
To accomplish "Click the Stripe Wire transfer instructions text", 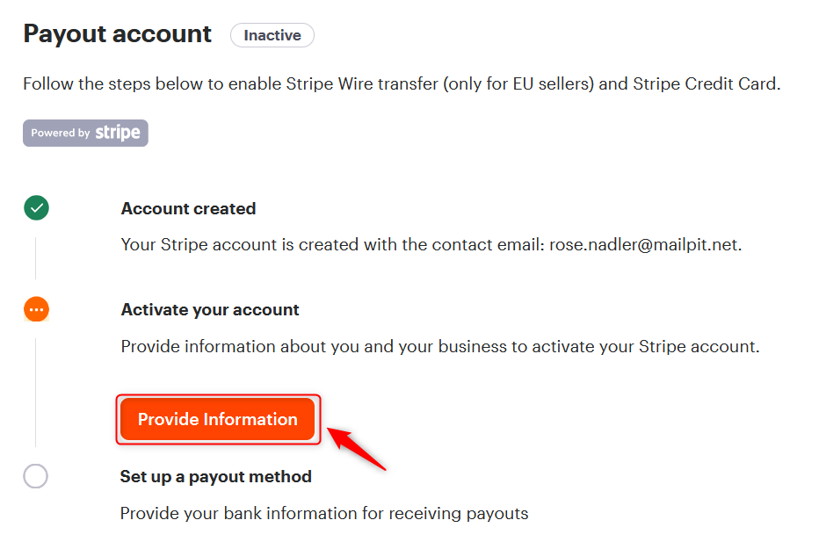I will coord(402,83).
